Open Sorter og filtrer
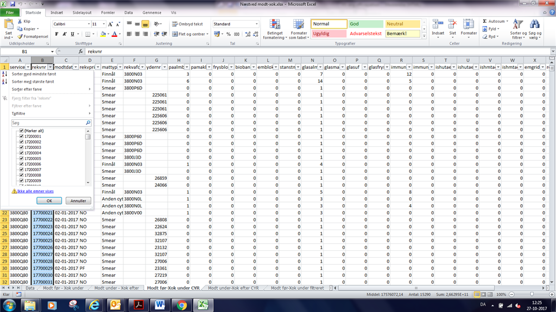This screenshot has height=312, width=556. point(518,29)
